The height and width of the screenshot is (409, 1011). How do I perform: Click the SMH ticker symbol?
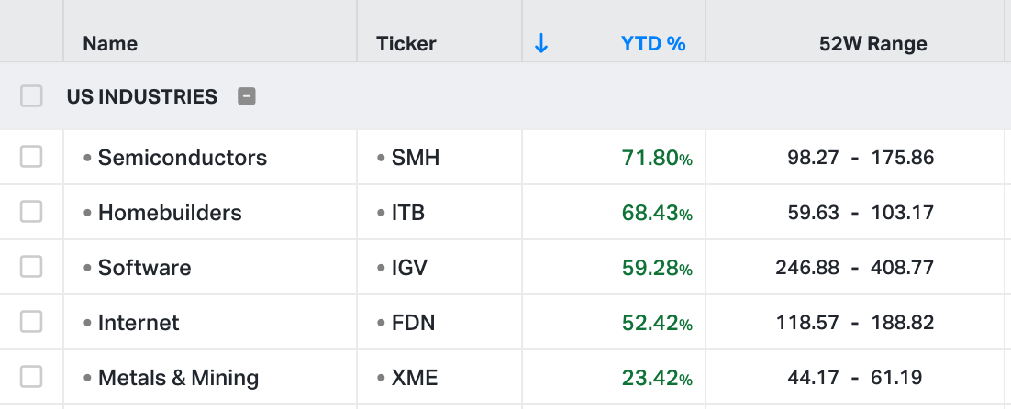tap(415, 158)
